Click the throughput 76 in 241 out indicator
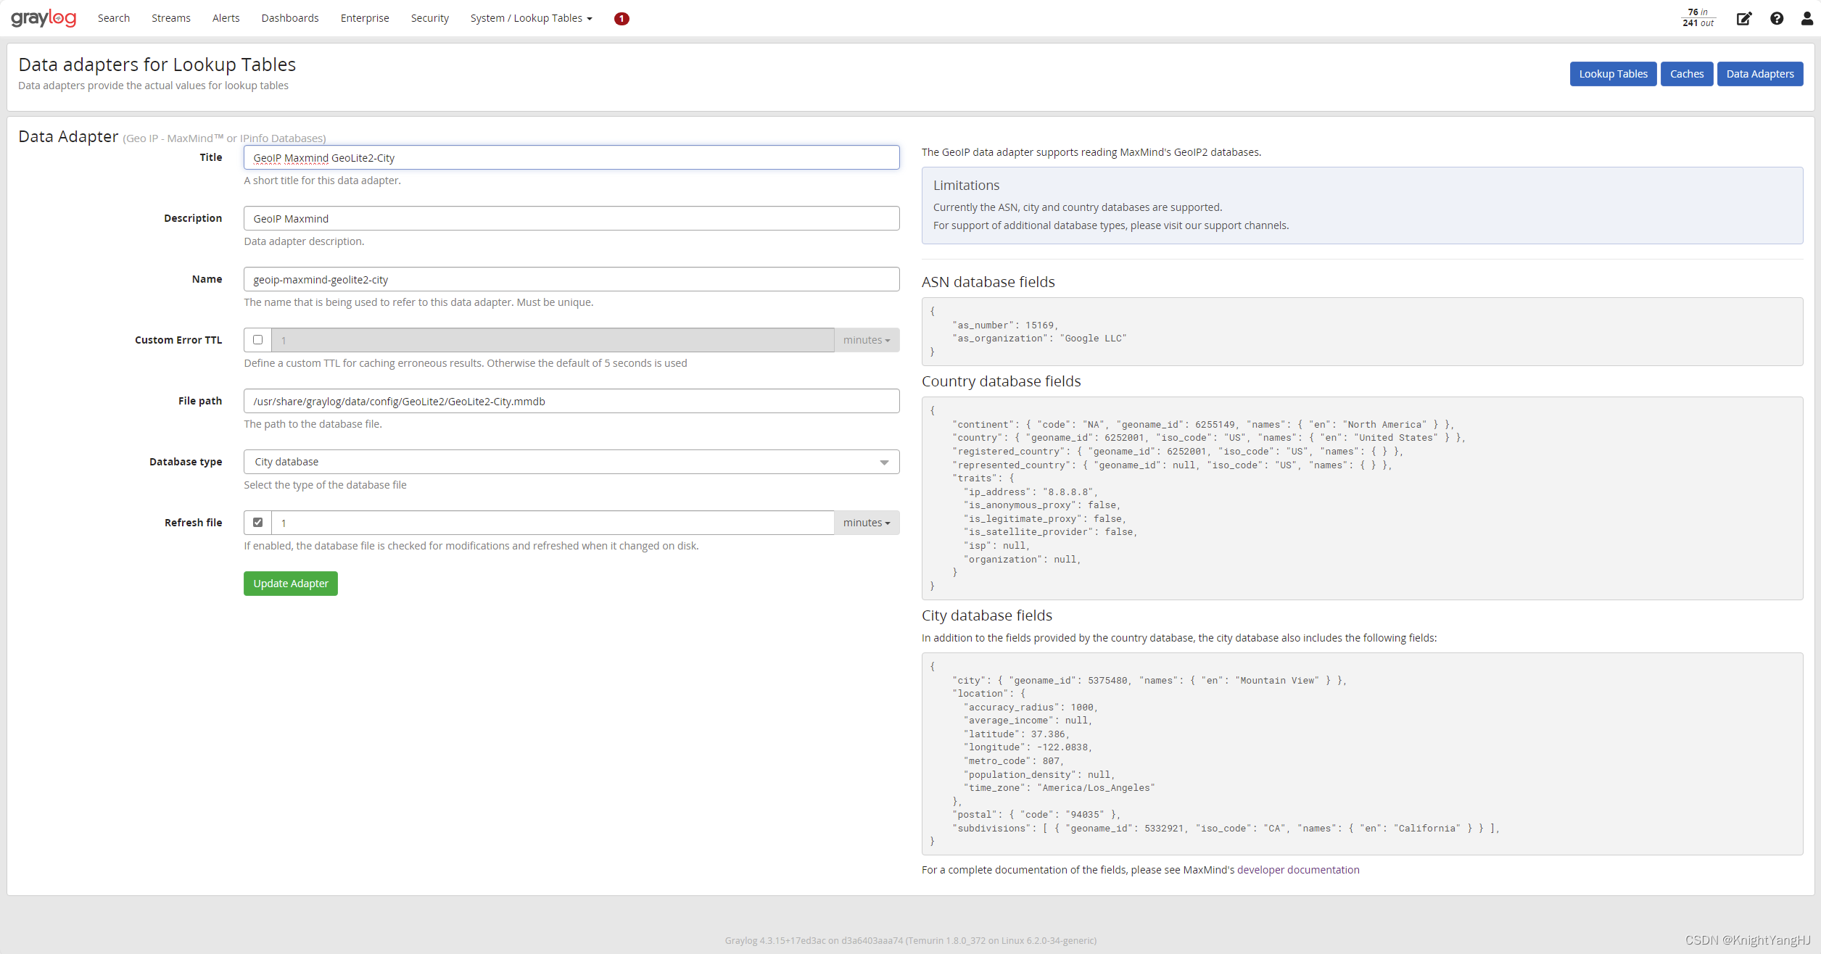 [x=1698, y=17]
